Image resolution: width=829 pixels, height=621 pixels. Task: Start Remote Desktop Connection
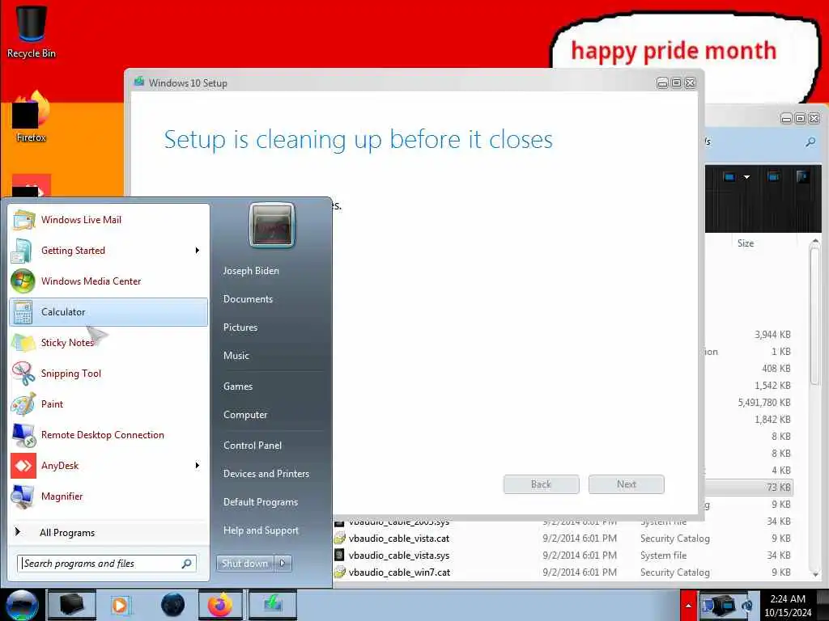point(108,434)
